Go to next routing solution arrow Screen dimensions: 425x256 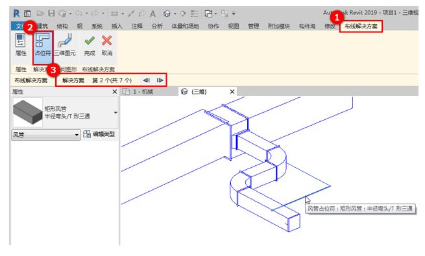click(x=160, y=80)
